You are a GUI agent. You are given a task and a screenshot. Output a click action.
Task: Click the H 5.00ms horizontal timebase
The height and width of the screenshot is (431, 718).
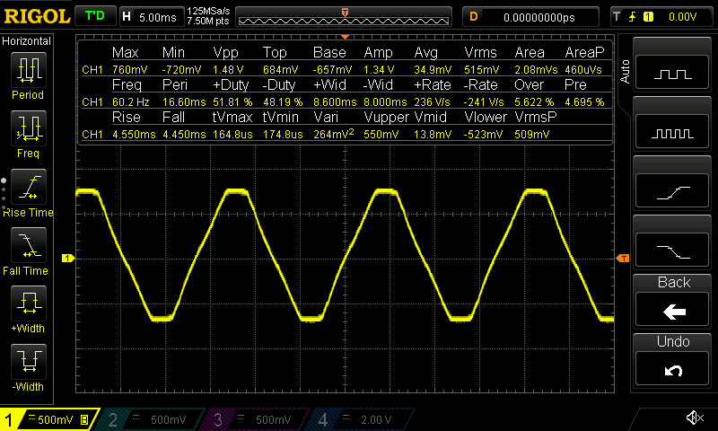coord(151,17)
